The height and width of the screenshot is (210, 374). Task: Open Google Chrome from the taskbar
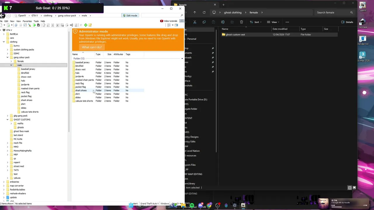pos(209,206)
